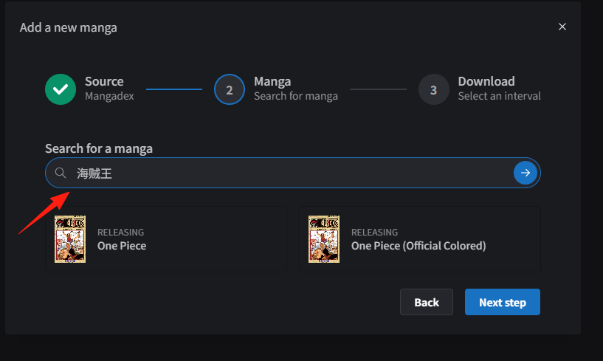Click the Next step button
603x361 pixels.
(x=503, y=302)
